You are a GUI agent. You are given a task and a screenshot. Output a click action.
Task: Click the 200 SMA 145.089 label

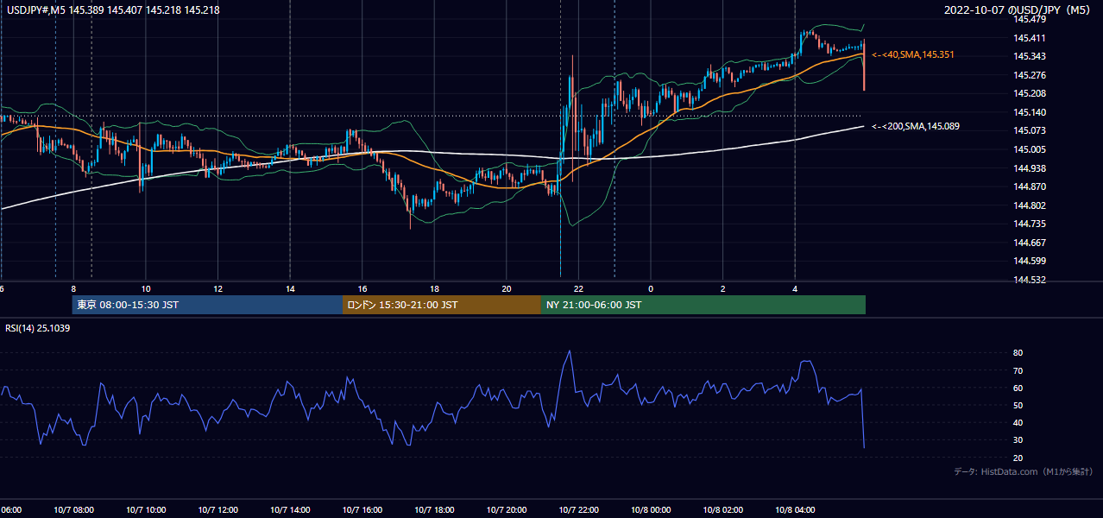tap(916, 126)
